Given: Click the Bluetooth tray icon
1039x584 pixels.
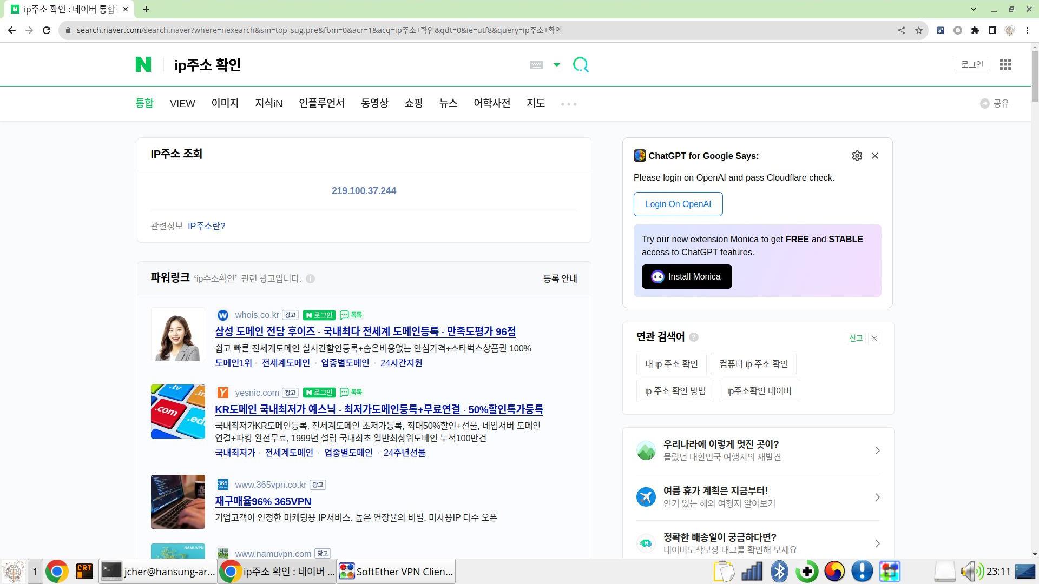Looking at the screenshot, I should 779,572.
